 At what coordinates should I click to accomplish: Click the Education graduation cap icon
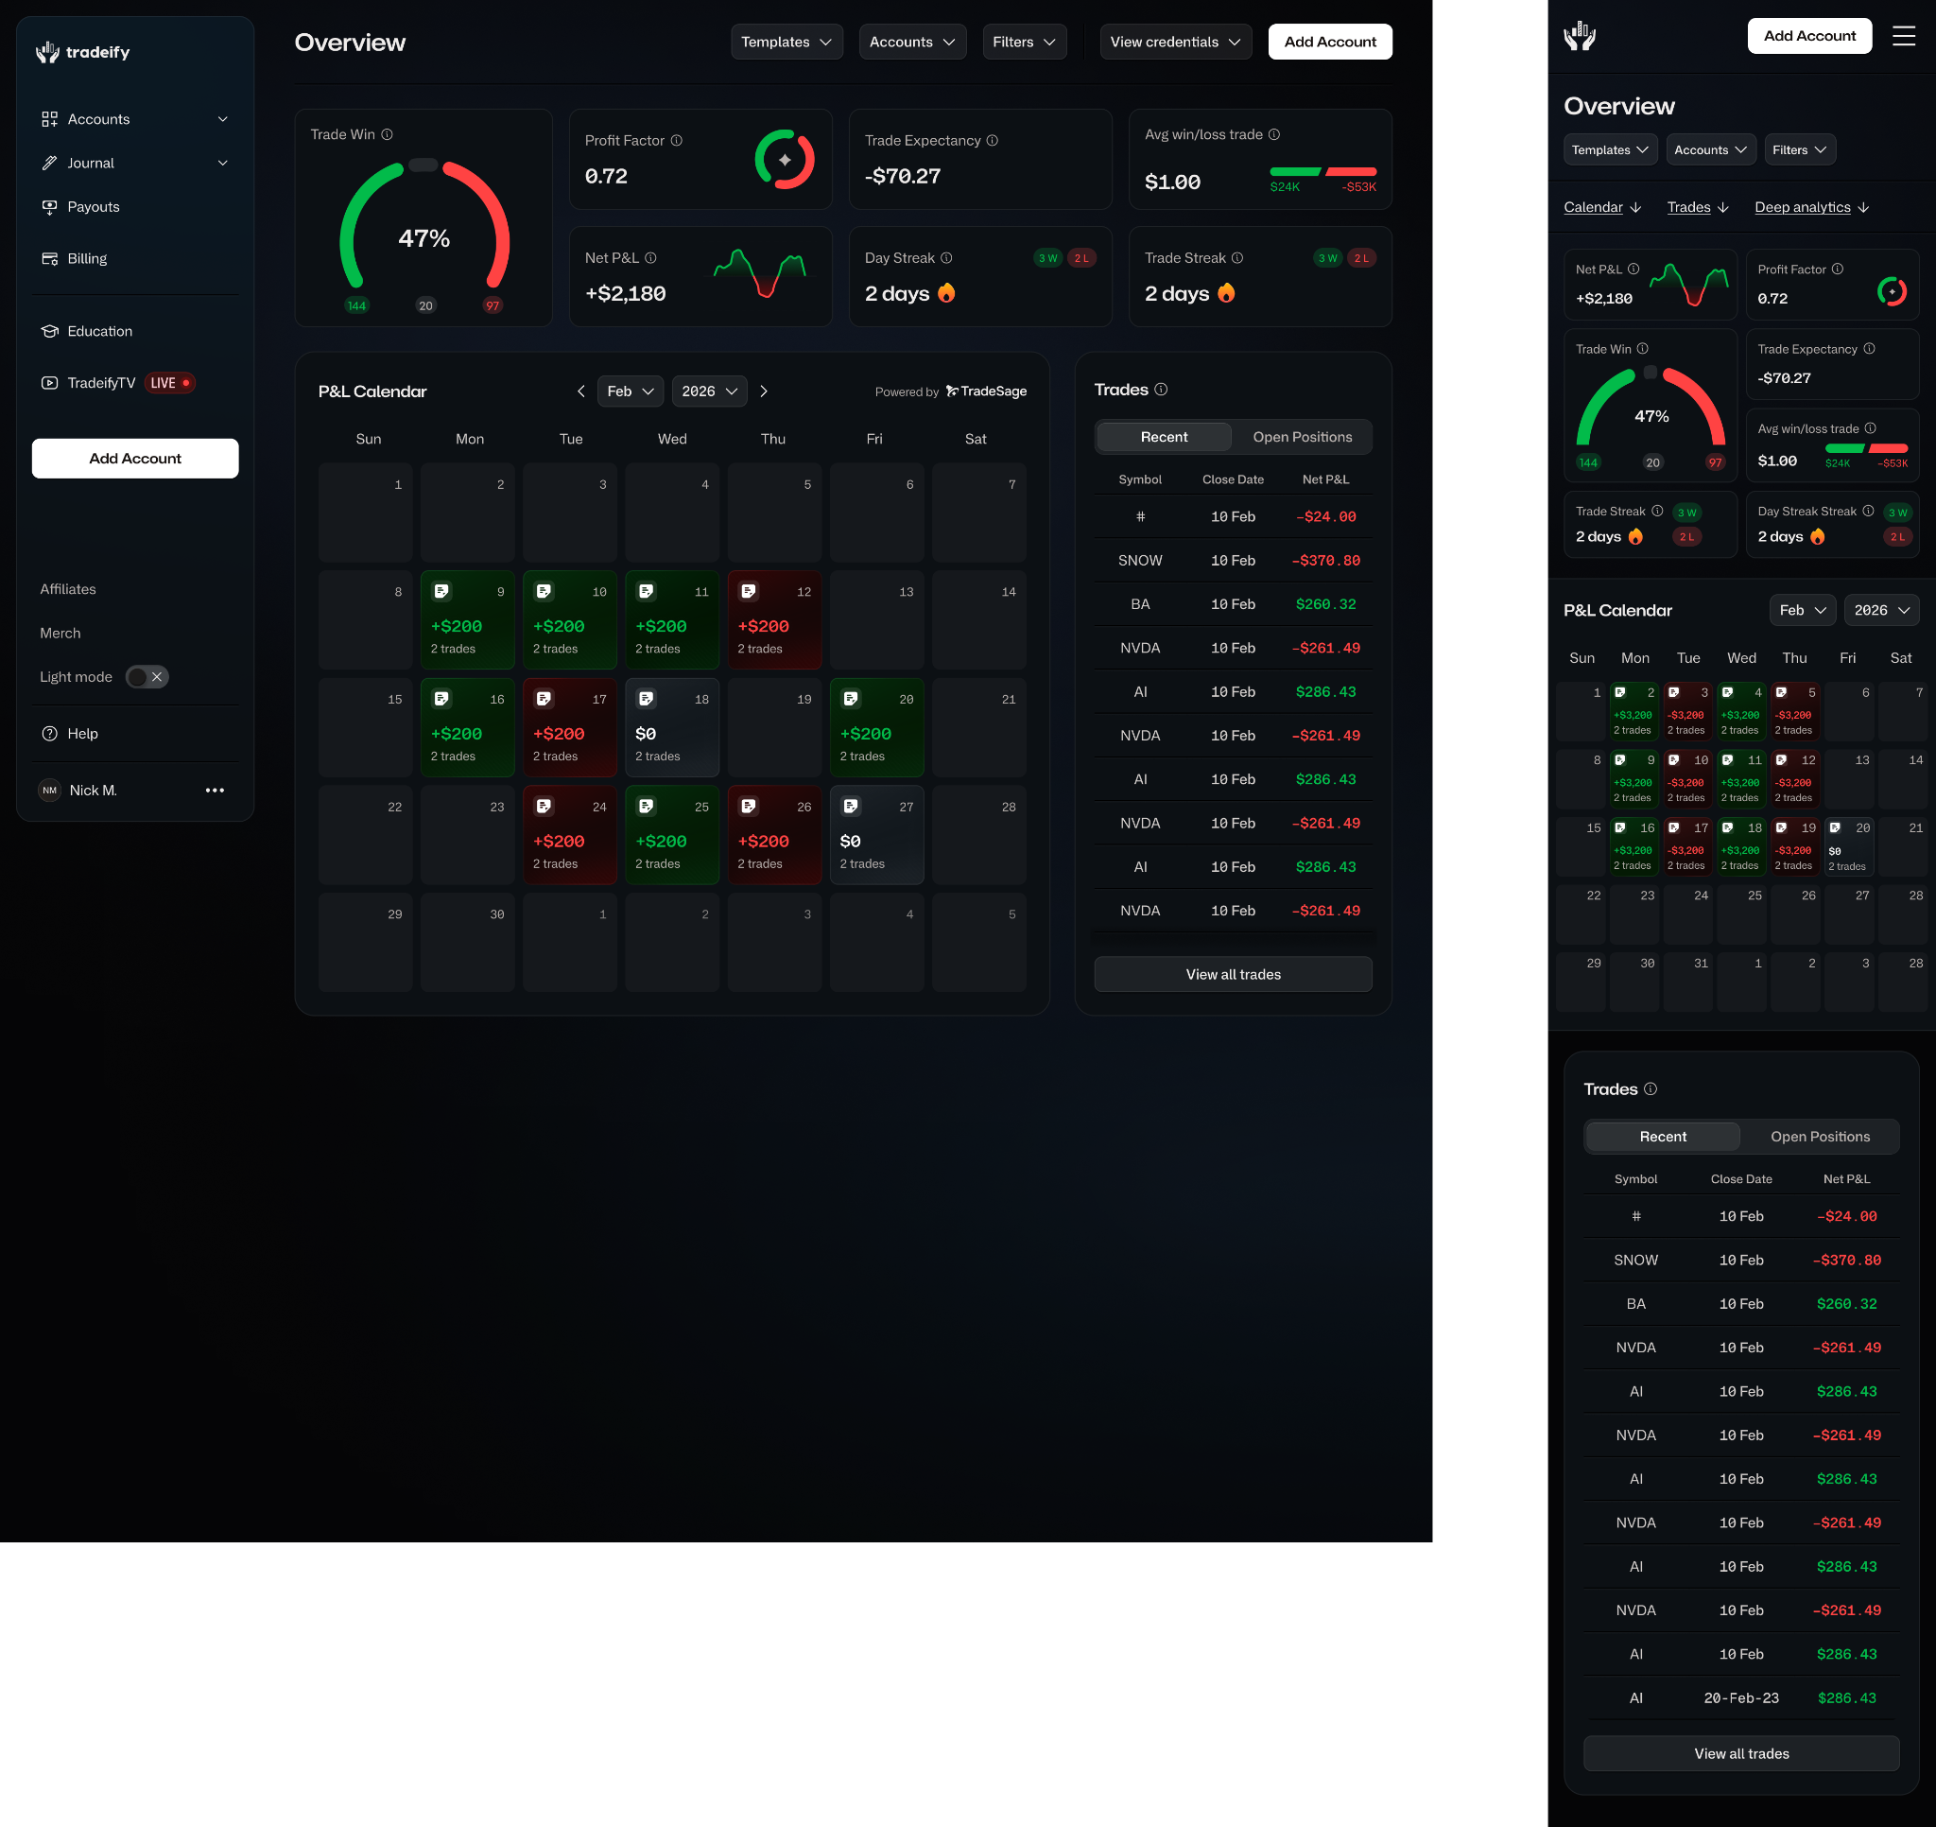click(x=50, y=331)
